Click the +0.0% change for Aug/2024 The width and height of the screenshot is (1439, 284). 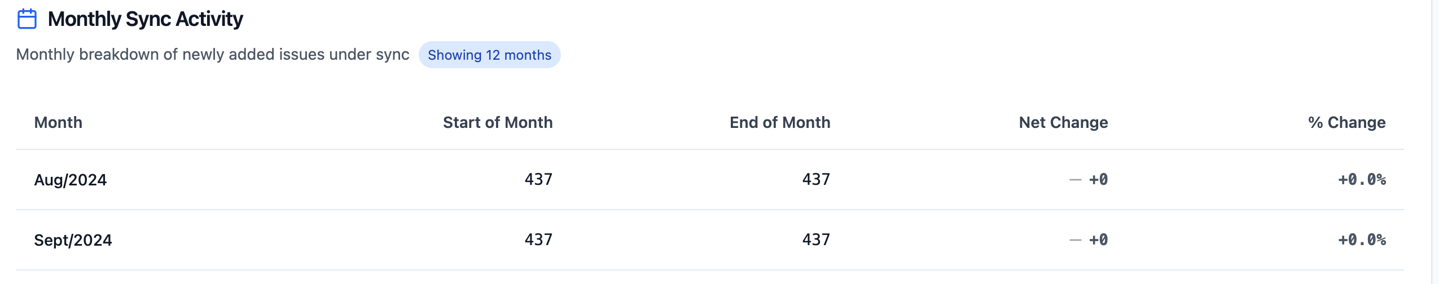pos(1362,180)
